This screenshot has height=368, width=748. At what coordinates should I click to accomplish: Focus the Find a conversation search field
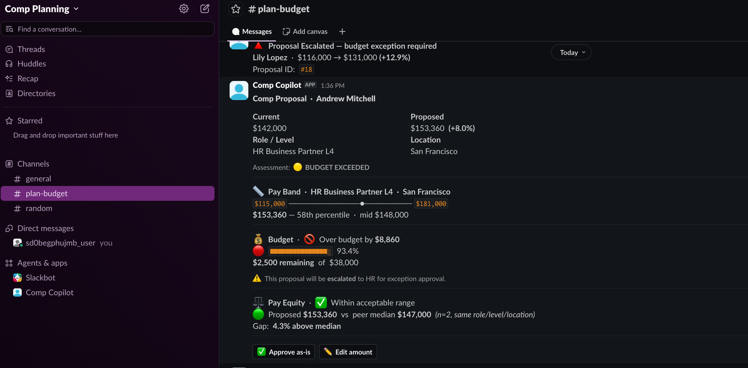108,29
